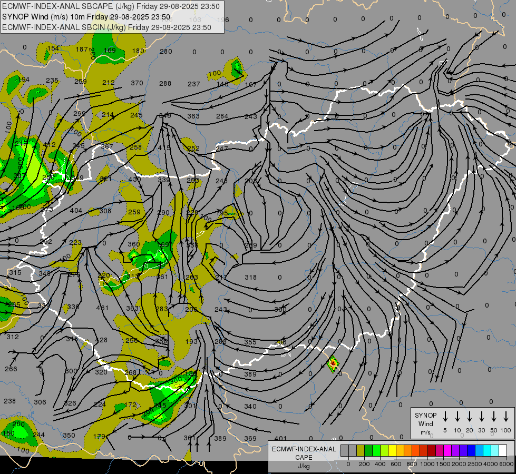
Task: Select the yellow swatch in CAPE legend
Action: (392, 450)
